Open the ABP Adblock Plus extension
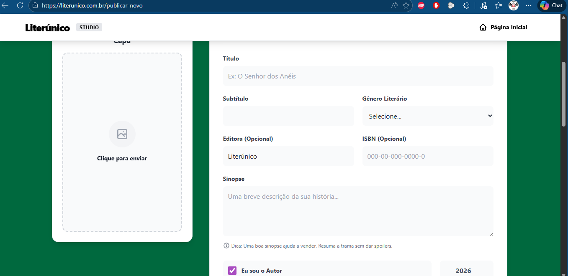 pos(421,5)
